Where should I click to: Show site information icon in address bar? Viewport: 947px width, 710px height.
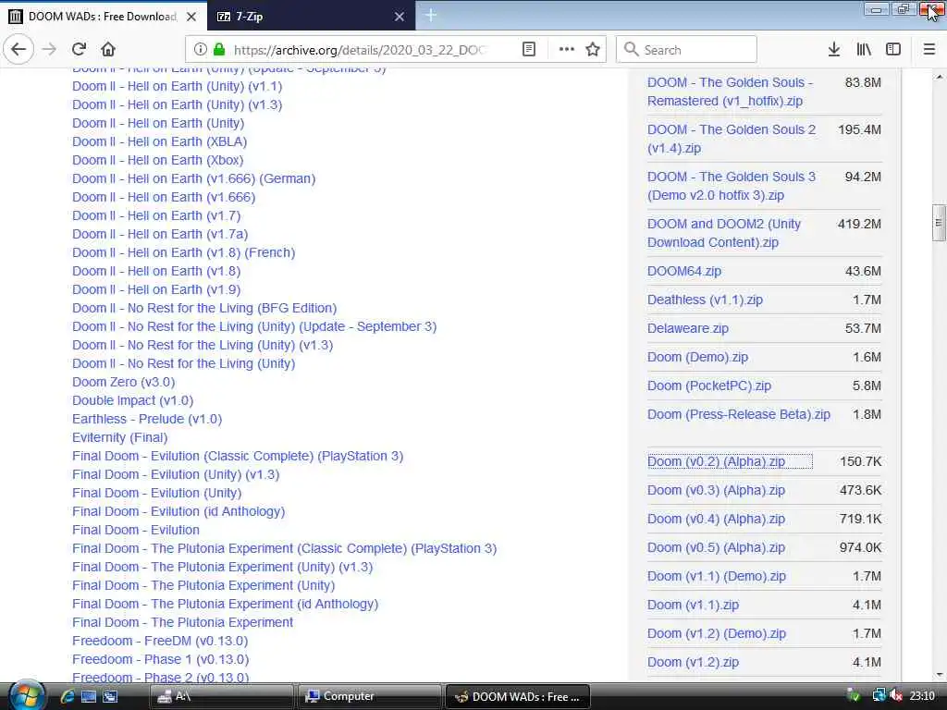[201, 50]
